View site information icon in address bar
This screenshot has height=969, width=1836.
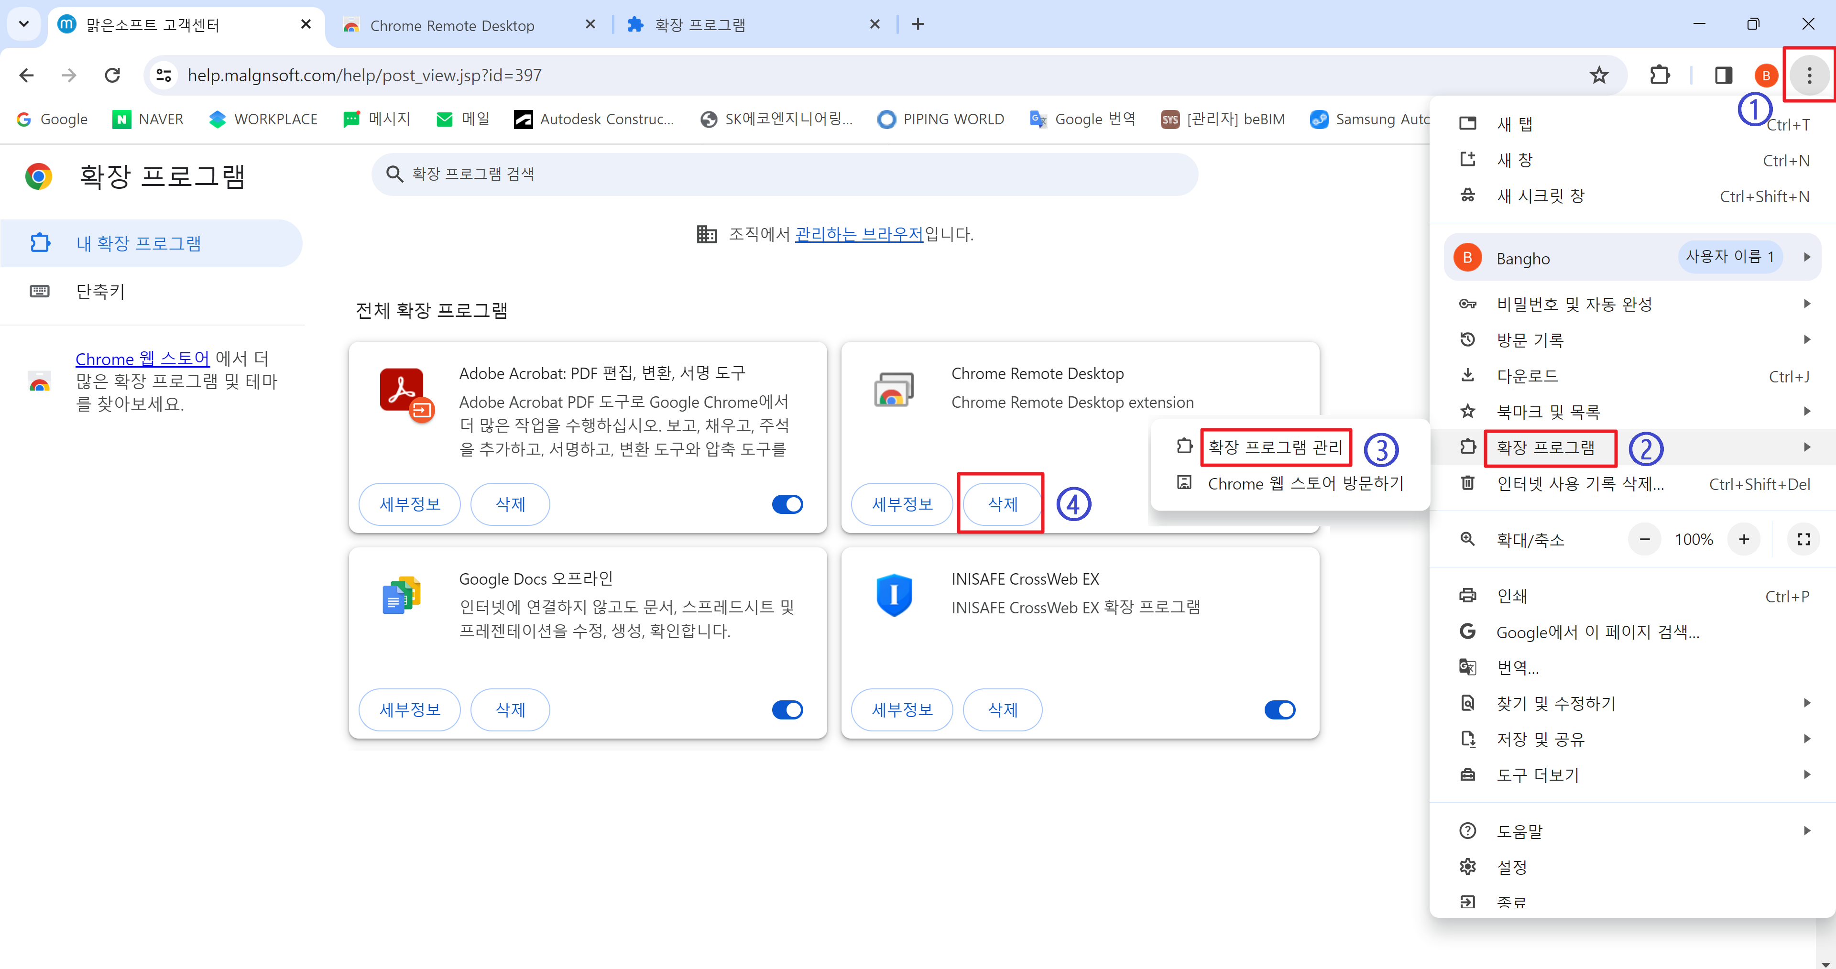tap(164, 75)
